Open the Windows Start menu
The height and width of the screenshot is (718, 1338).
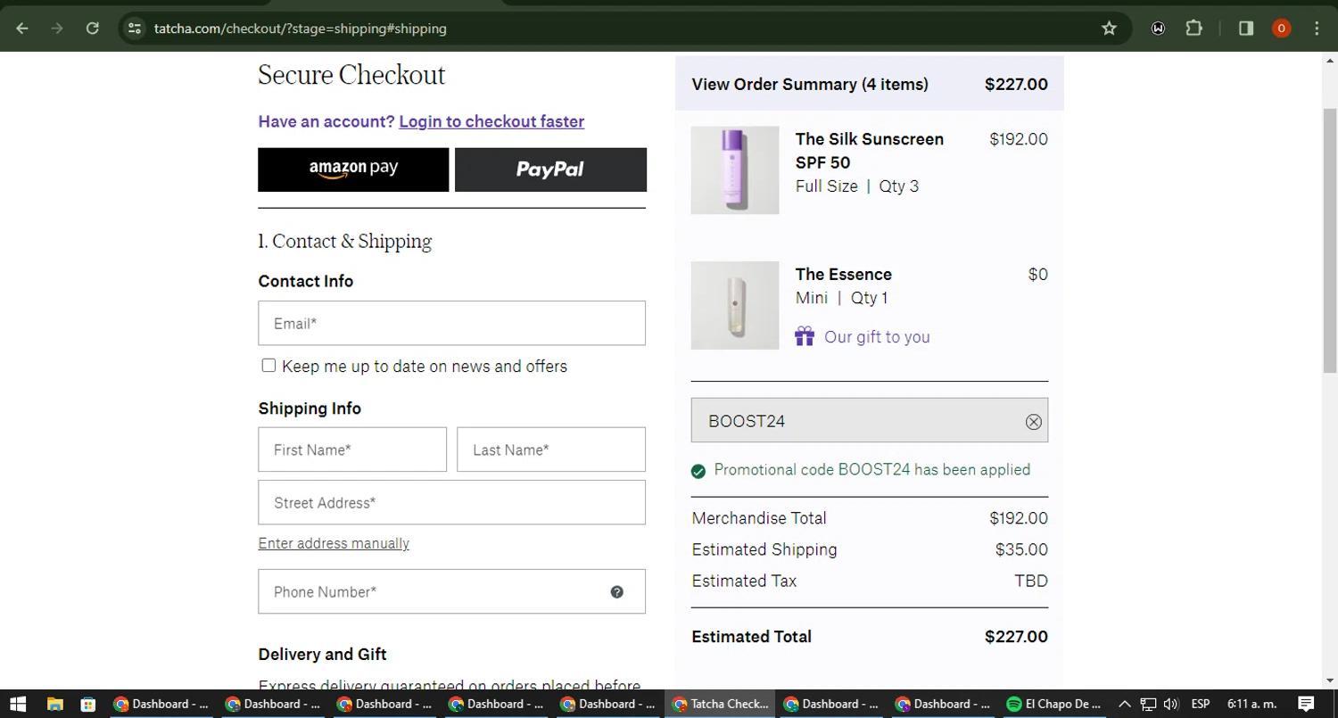pyautogui.click(x=18, y=704)
